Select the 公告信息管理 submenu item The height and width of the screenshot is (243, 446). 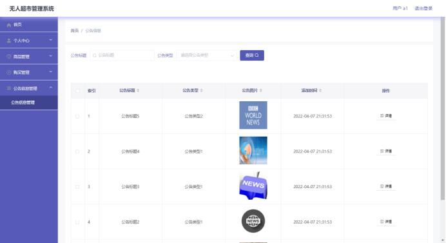click(x=29, y=102)
